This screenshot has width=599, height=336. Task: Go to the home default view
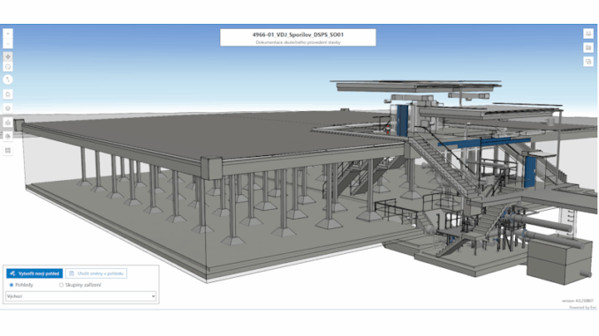click(x=8, y=94)
